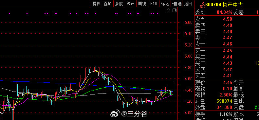This screenshot has width=259, height=120.
Task: Click the 5.00 price axis label
Action: tap(189, 56)
